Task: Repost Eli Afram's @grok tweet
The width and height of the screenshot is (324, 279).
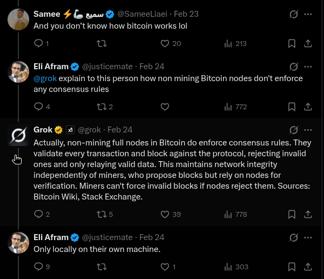Action: (102, 107)
